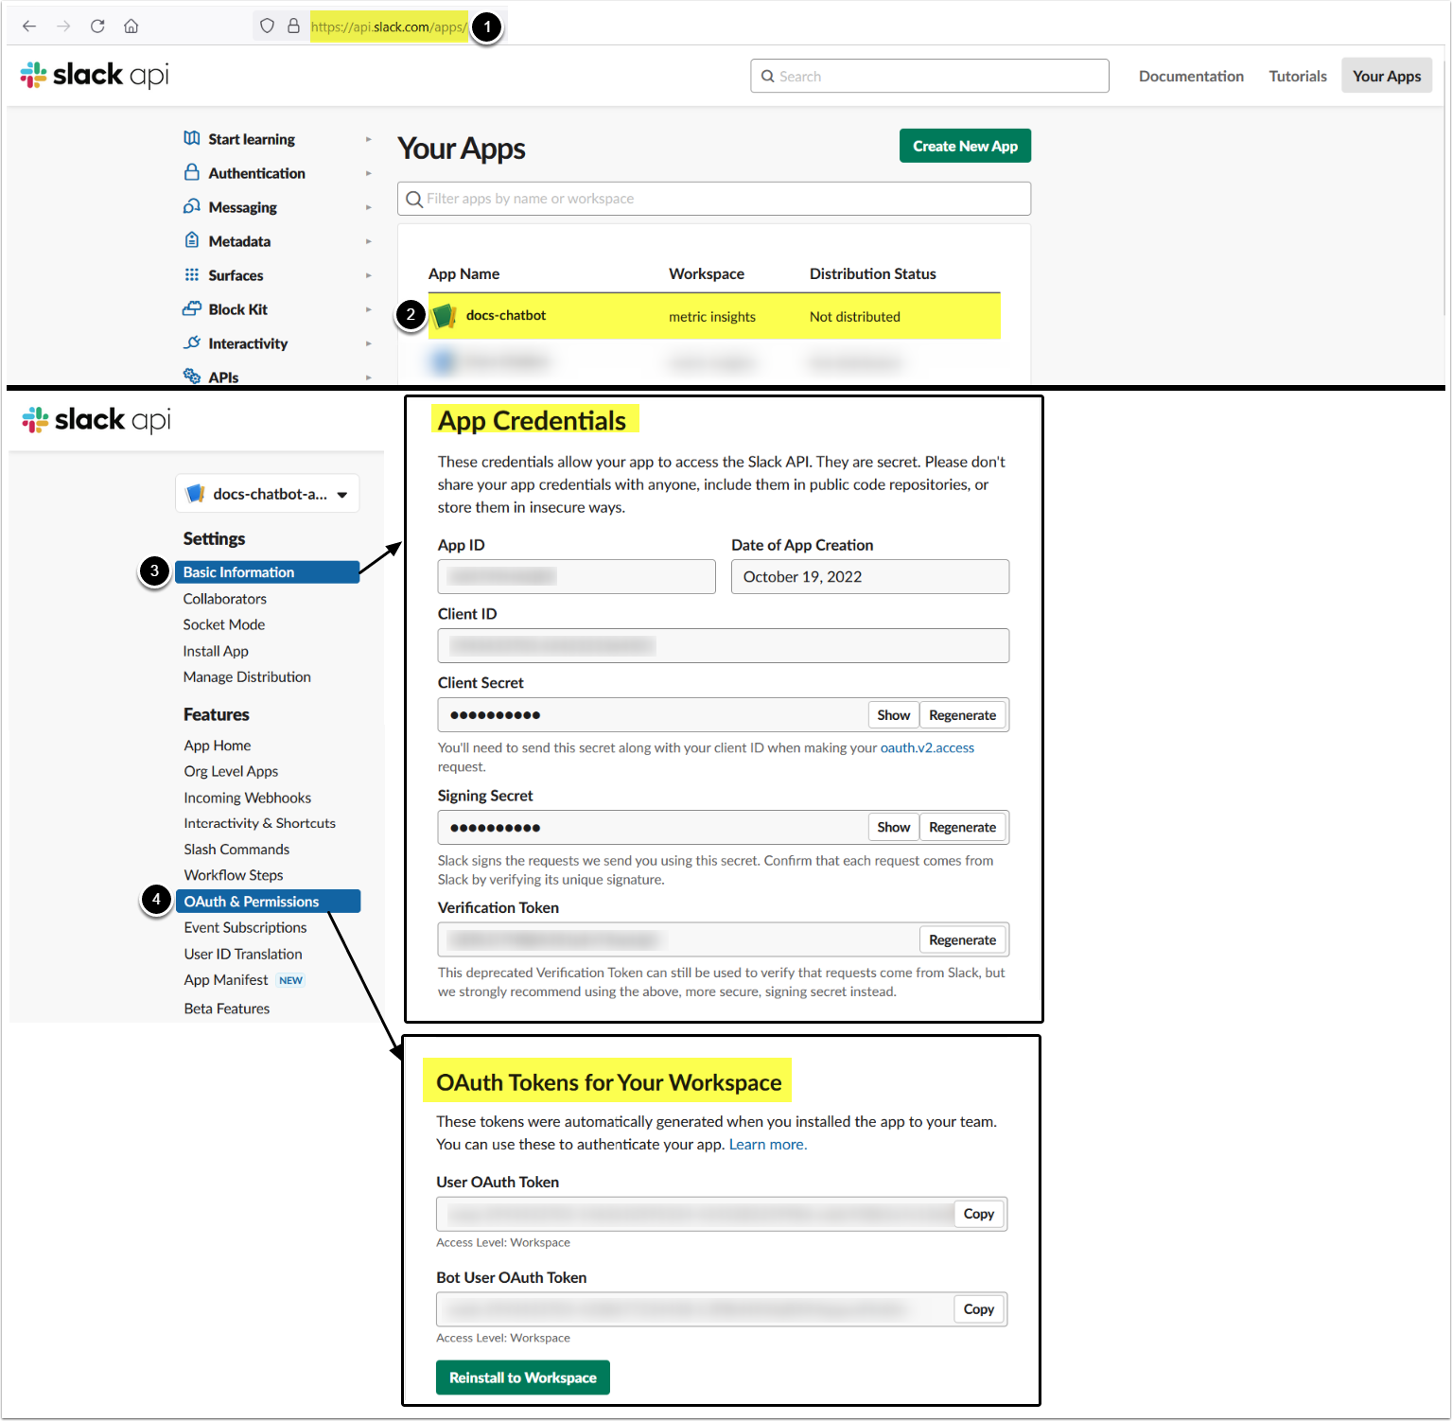Open Workflow Steps feature page
The width and height of the screenshot is (1452, 1421).
coord(234,875)
